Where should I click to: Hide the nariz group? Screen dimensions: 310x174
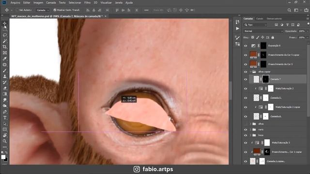coord(246,130)
